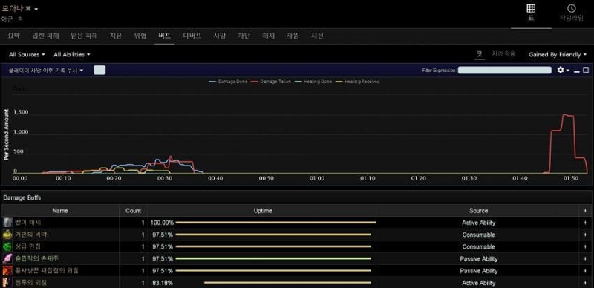
Task: Click the 거인의 비약 elixir icon
Action: pos(7,235)
